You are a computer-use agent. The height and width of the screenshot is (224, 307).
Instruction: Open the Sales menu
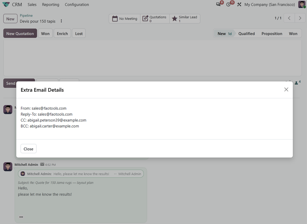pos(32,5)
